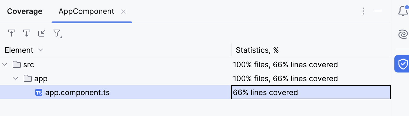Open the Coverage shield tool window
409x116 pixels.
403,64
